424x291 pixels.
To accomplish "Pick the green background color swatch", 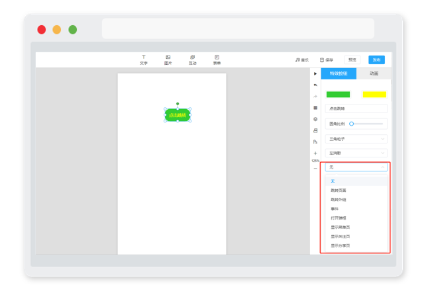I will point(338,94).
